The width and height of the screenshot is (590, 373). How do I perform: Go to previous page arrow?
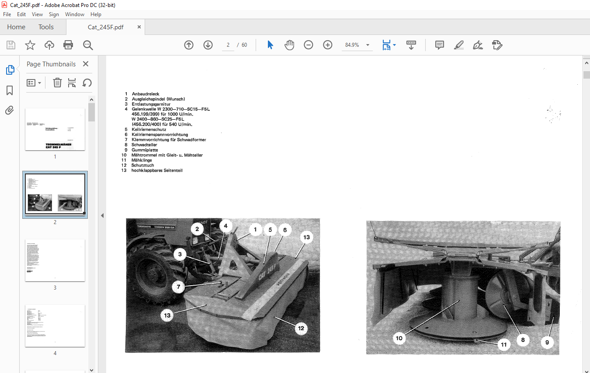click(x=189, y=45)
